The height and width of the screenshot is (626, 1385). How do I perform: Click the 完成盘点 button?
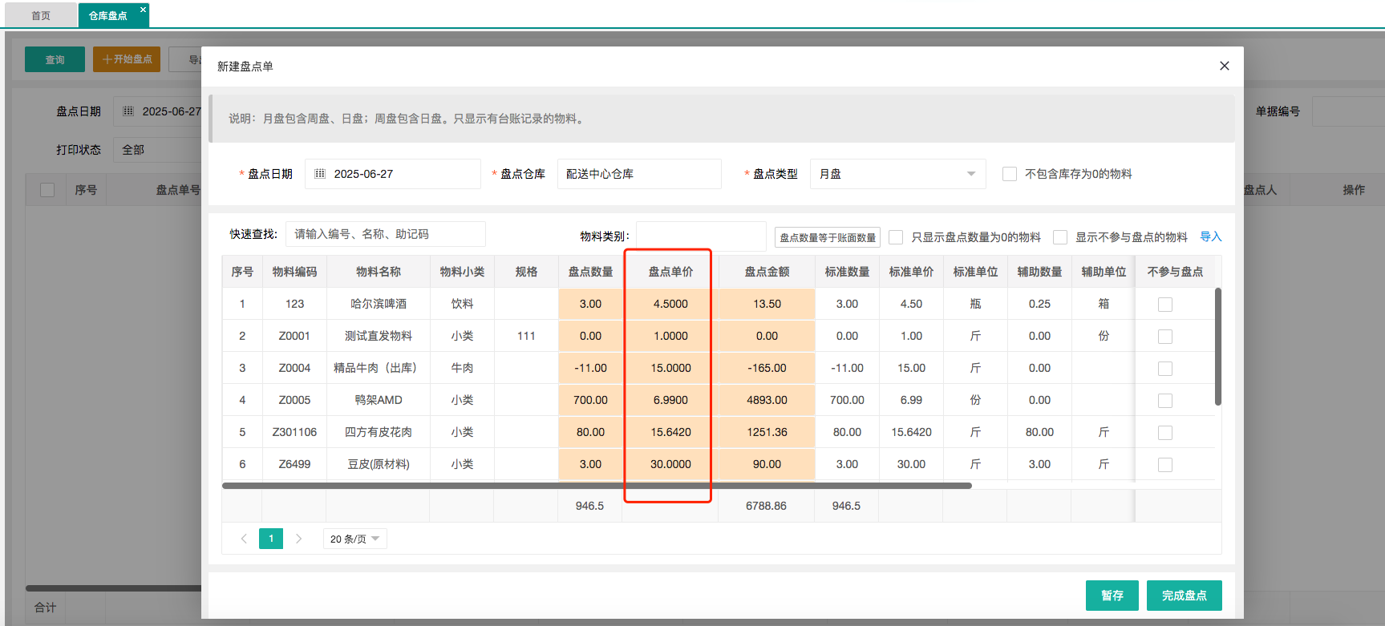tap(1184, 596)
